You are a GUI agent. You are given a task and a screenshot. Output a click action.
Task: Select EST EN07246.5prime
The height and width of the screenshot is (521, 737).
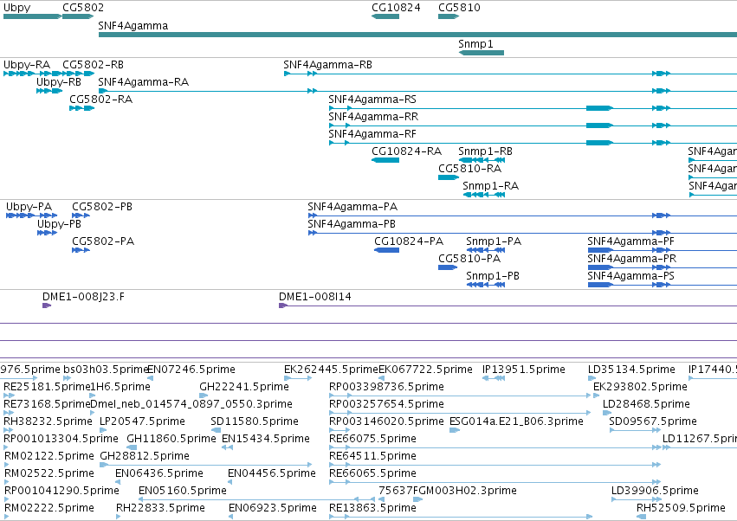(191, 370)
